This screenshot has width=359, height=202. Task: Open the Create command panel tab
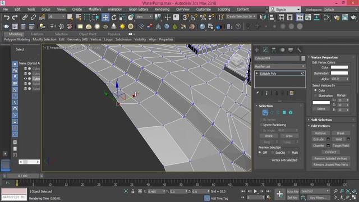[257, 50]
